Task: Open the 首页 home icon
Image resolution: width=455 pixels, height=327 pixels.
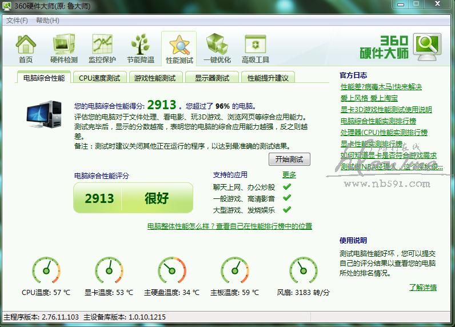Action: point(26,48)
